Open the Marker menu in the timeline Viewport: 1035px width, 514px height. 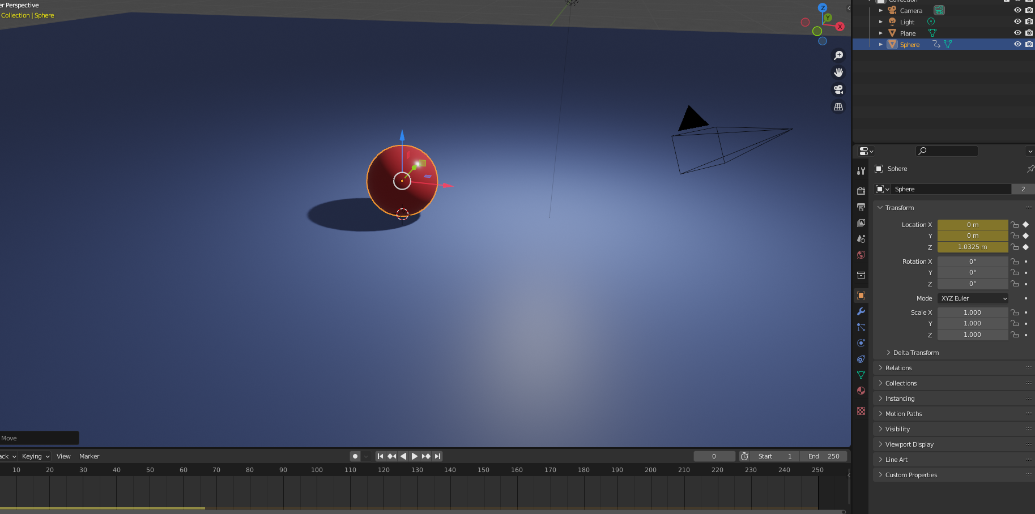(89, 456)
